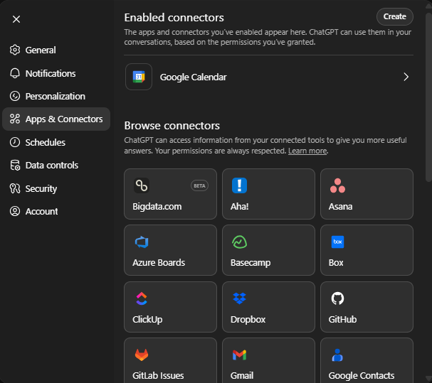Create a new connector
Viewport: 432px width, 383px height.
tap(394, 16)
